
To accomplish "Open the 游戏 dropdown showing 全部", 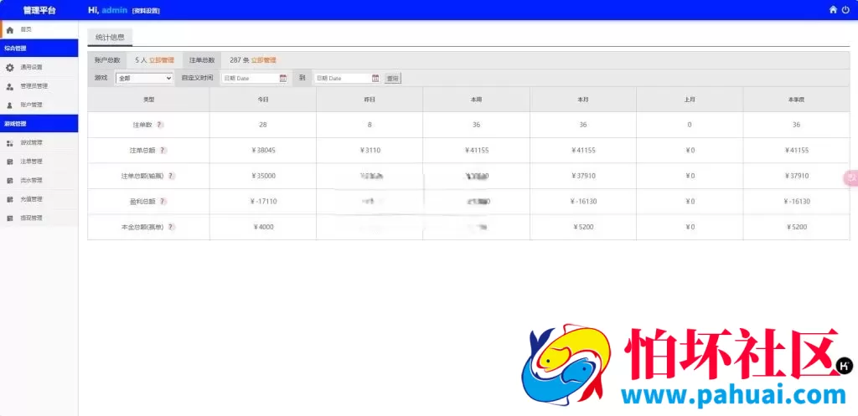I will click(x=144, y=78).
